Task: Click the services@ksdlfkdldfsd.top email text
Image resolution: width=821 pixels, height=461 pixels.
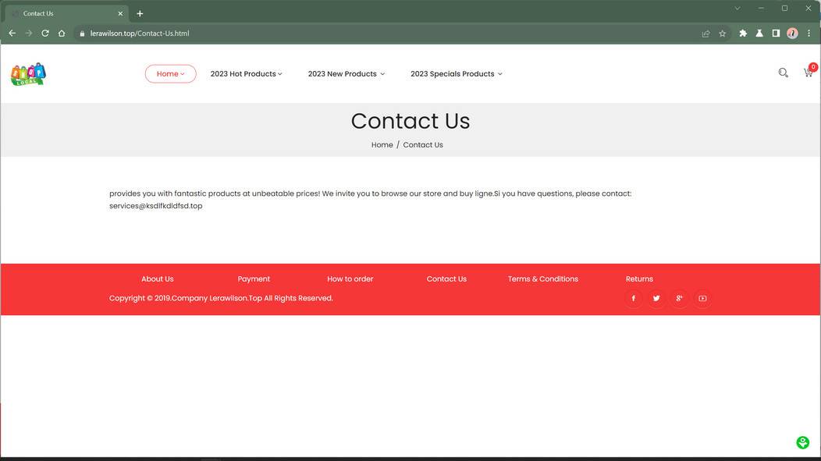Action: point(155,206)
